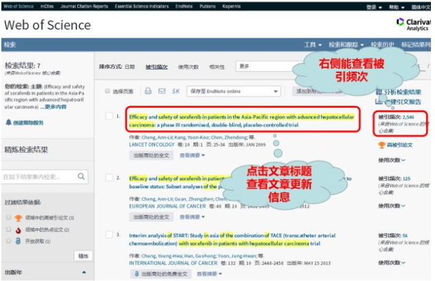Click the 5K export icon
Image resolution: width=435 pixels, height=281 pixels.
coord(176,91)
